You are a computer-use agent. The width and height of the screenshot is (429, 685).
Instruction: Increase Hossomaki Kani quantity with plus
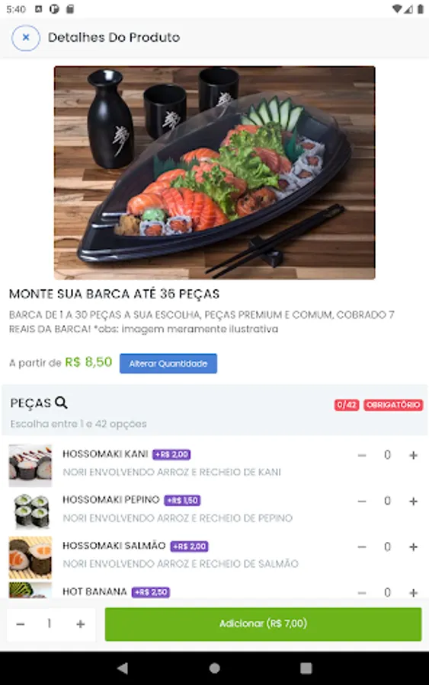click(413, 455)
